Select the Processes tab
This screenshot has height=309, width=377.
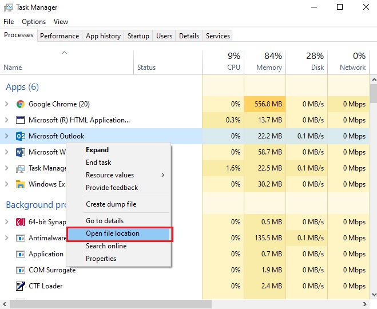[19, 35]
